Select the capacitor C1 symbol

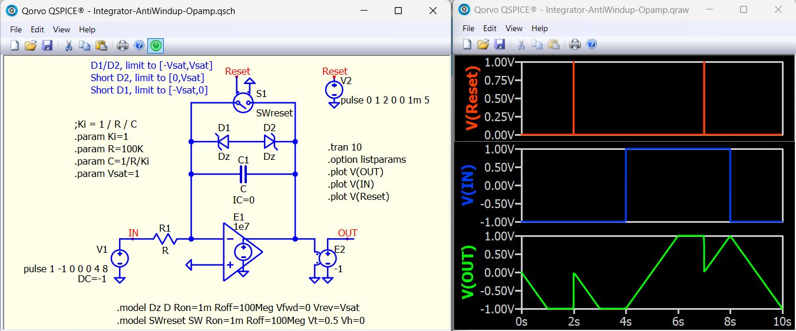click(243, 174)
